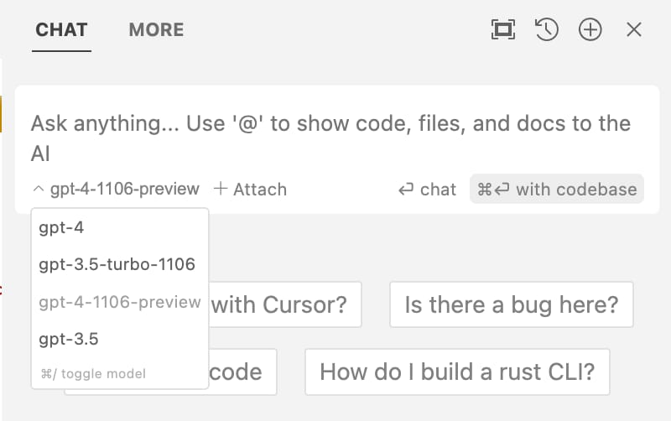Open chat history clock icon
671x421 pixels.
pyautogui.click(x=547, y=30)
